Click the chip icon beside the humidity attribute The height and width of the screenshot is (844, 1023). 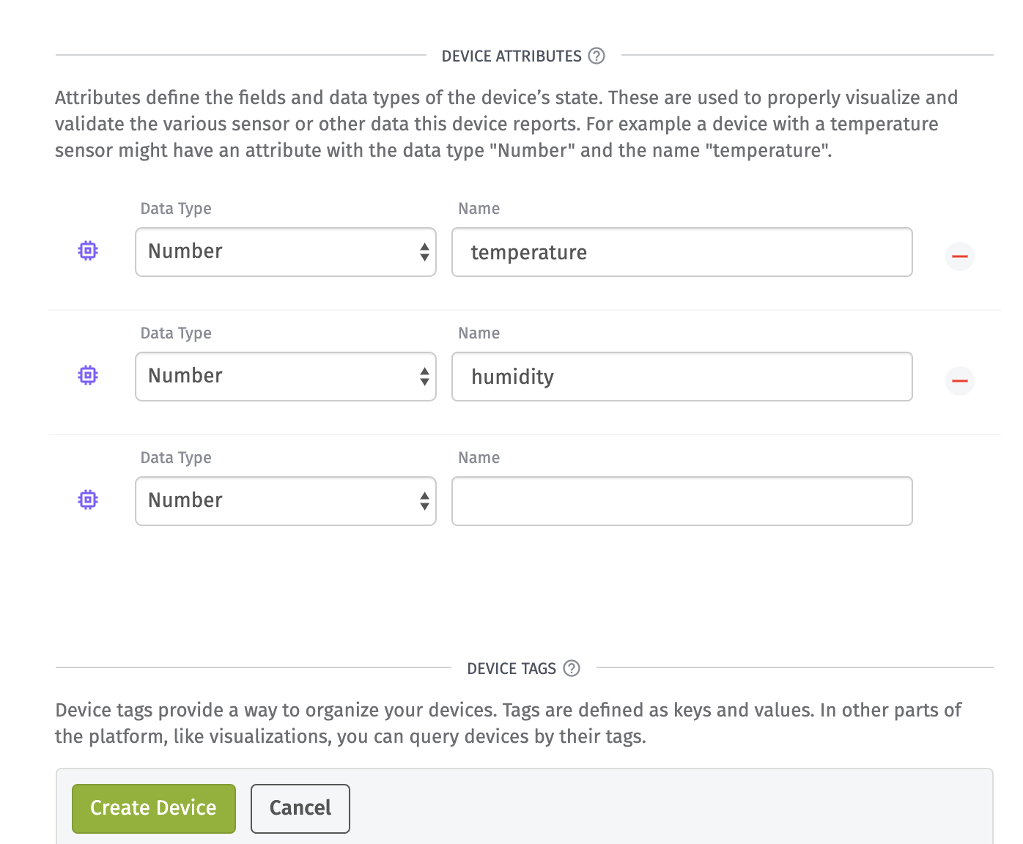tap(87, 375)
